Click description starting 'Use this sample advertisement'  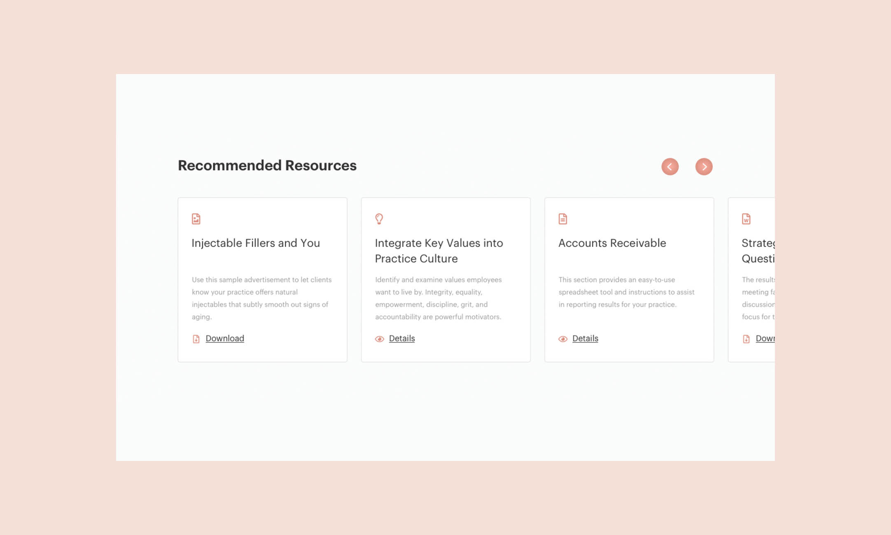[262, 298]
